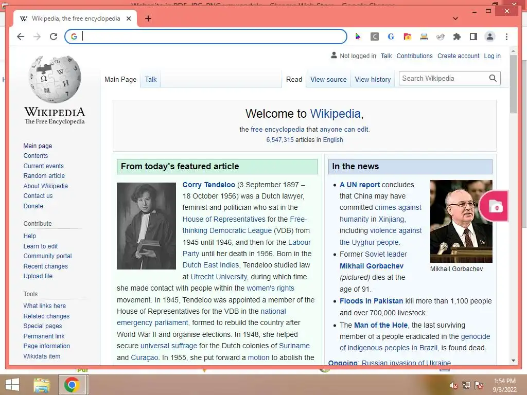
Task: Open Recent changes in sidebar
Action: [x=45, y=266]
